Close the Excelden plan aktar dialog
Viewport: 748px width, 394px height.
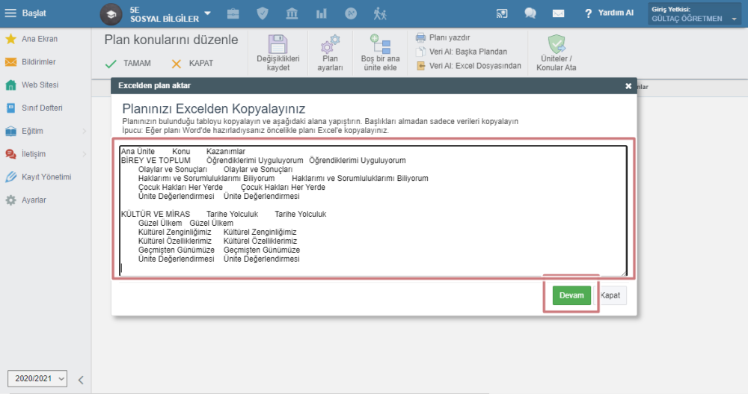click(x=628, y=86)
